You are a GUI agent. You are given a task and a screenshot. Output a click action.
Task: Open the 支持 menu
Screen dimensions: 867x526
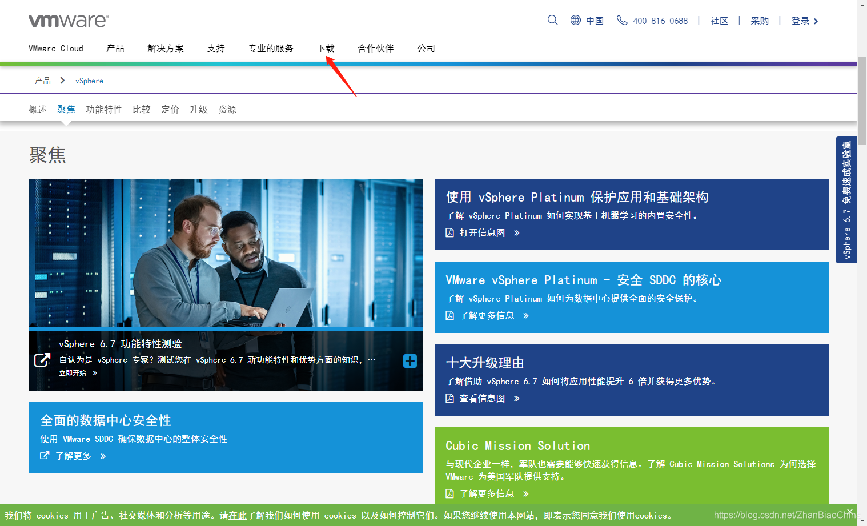(x=216, y=49)
